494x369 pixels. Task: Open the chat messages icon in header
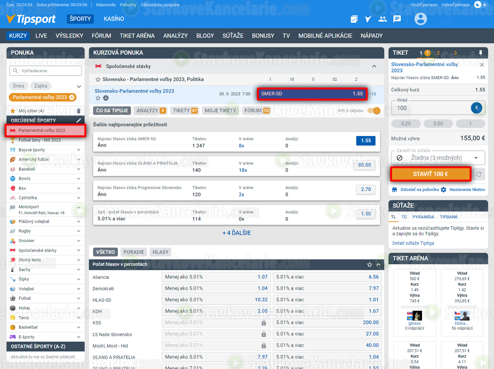click(x=397, y=19)
